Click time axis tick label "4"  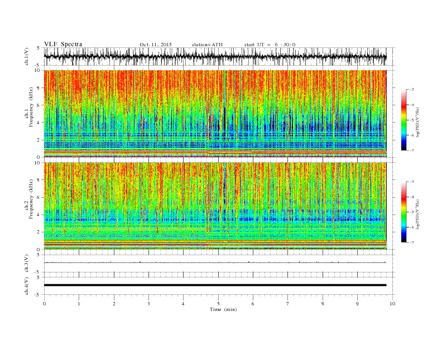pyautogui.click(x=183, y=304)
